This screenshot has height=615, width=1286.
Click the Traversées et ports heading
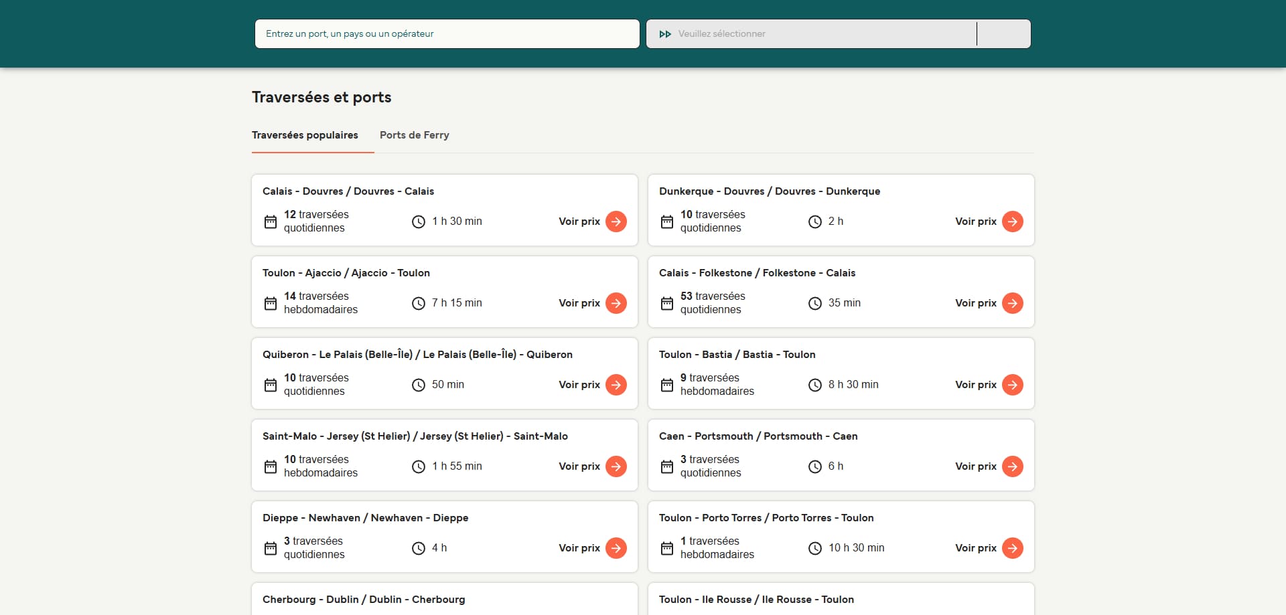[x=321, y=97]
